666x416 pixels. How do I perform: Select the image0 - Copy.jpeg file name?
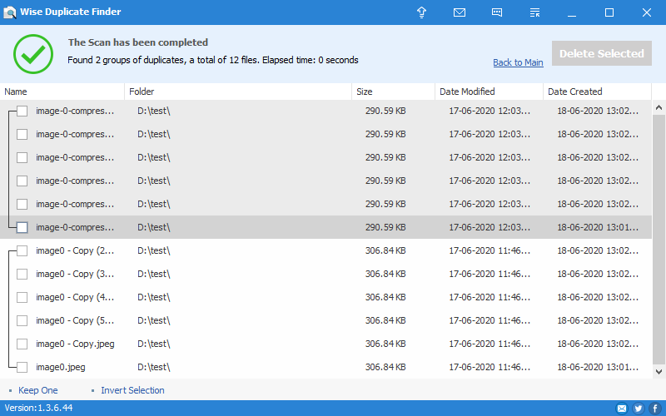click(x=75, y=344)
